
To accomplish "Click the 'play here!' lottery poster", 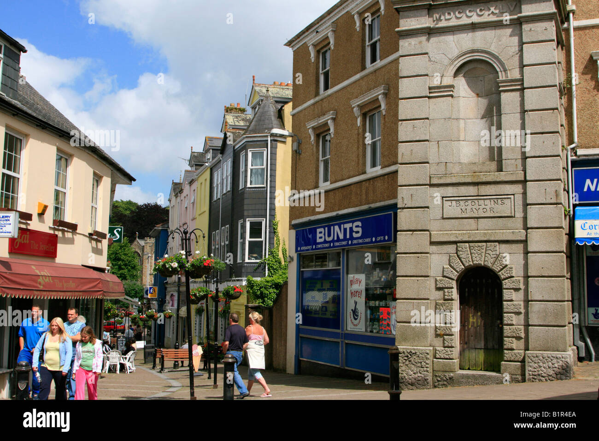I will [356, 302].
